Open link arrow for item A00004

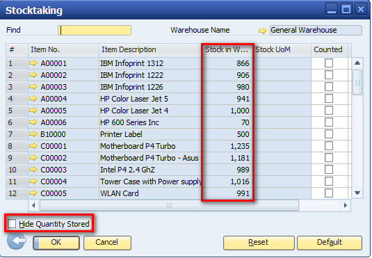coord(33,99)
